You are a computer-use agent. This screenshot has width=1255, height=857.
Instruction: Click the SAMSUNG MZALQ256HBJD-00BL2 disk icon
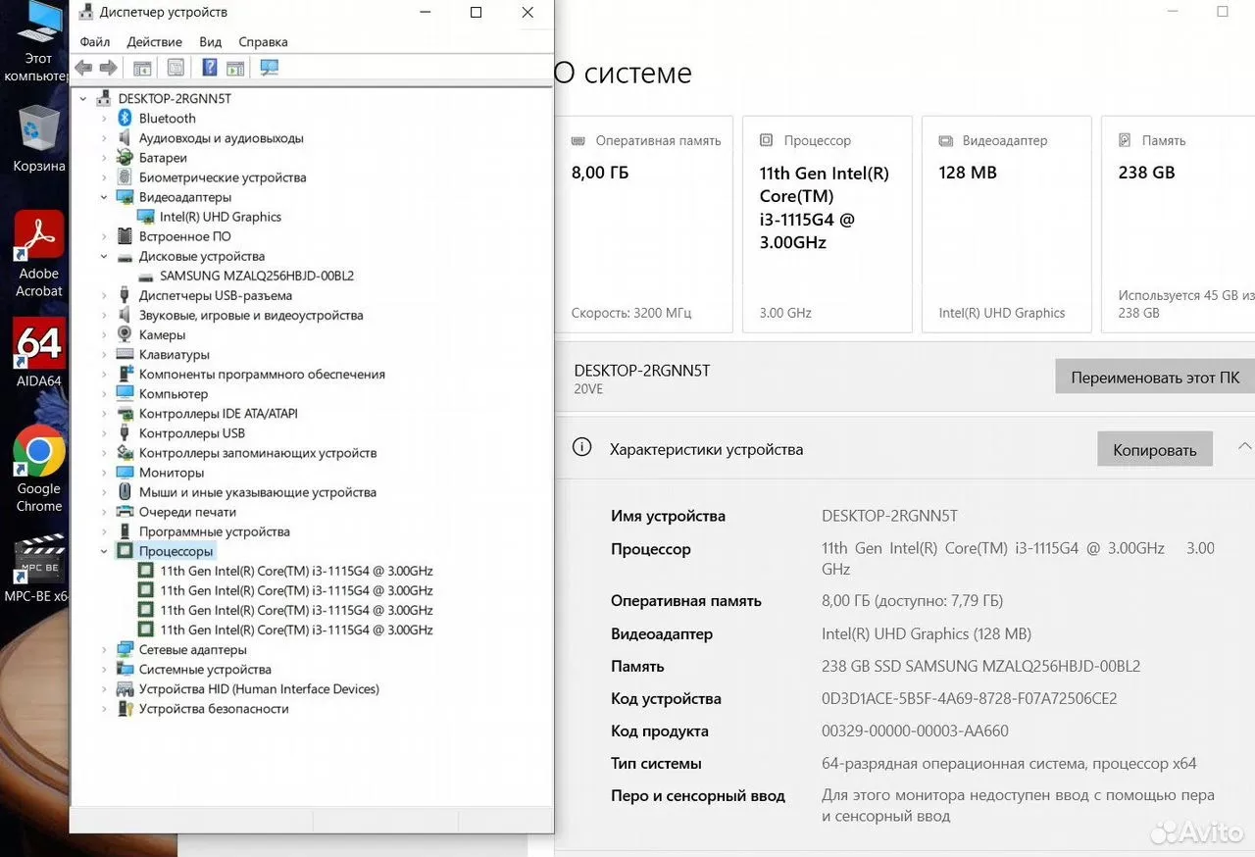click(145, 276)
